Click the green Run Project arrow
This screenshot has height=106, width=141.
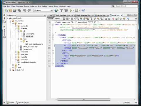[x=71, y=10]
